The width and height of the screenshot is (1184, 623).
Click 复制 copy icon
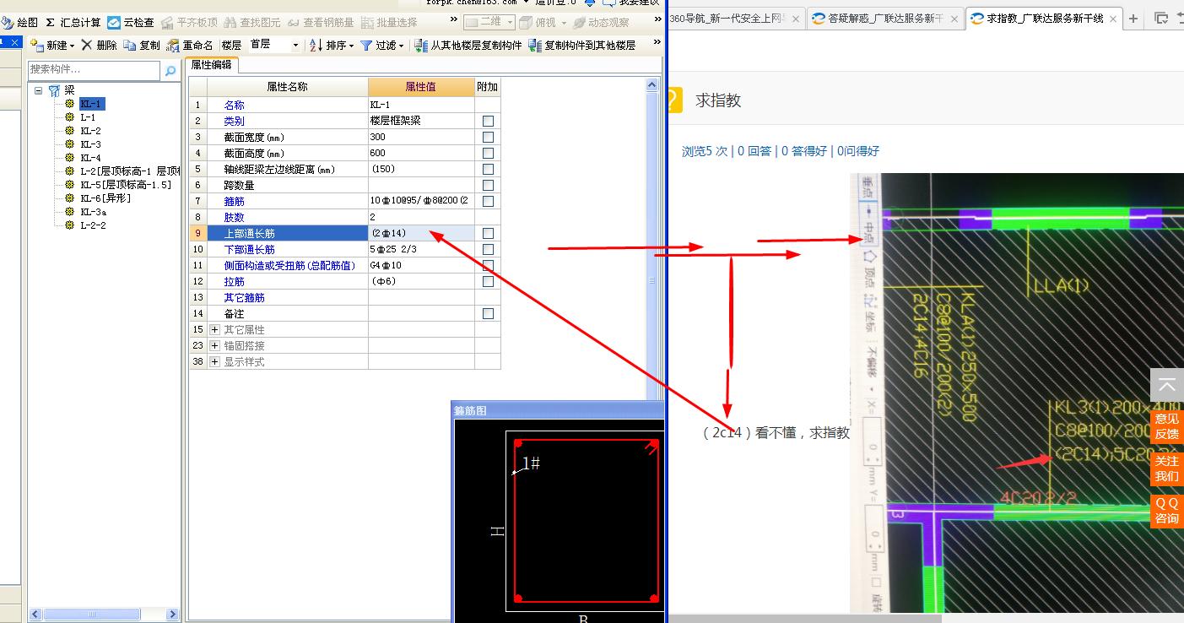click(x=129, y=45)
